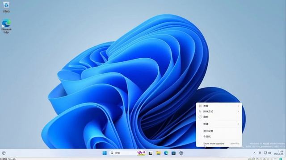The height and width of the screenshot is (160, 286).
Task: Open the Windows Start menu
Action: (x=105, y=153)
